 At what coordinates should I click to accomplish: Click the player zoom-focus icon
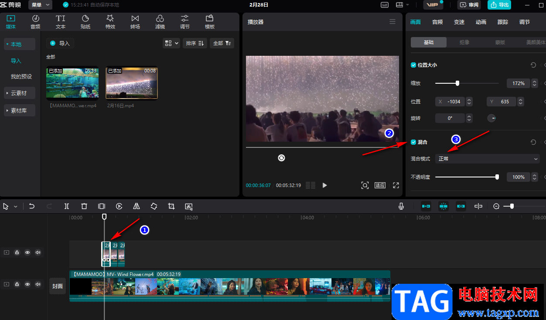tap(365, 185)
